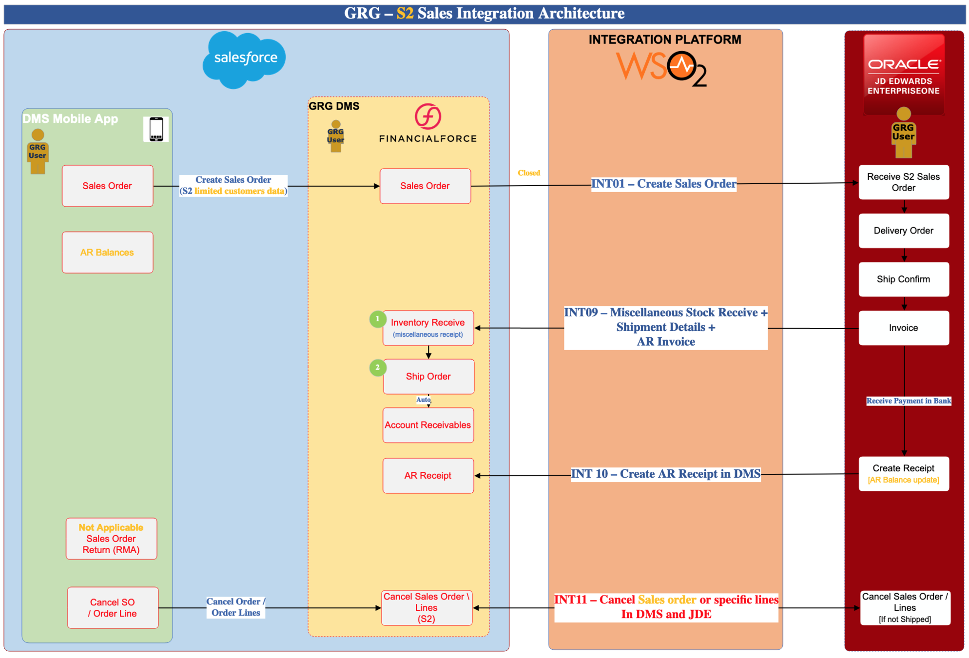Screen dimensions: 969x658
Task: Select the Account Receivables box
Action: click(428, 425)
